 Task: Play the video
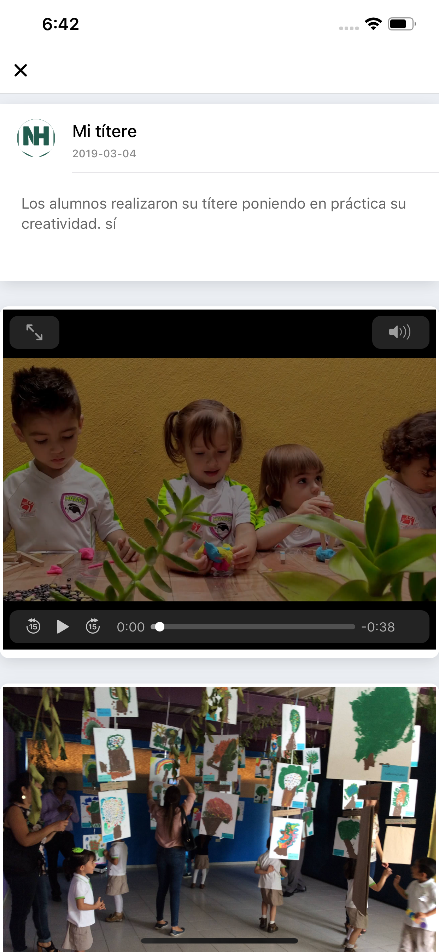click(63, 627)
